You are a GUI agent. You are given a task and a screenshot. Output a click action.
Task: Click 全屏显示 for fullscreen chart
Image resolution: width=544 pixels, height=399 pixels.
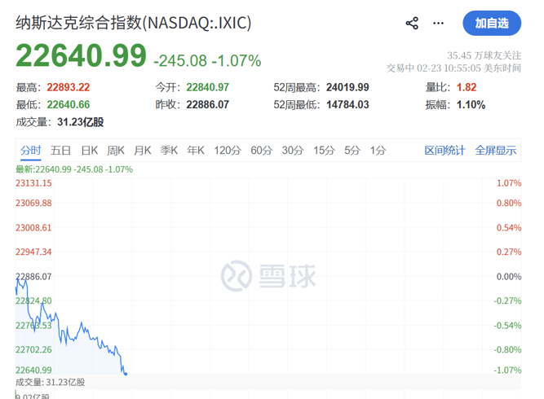tap(496, 150)
